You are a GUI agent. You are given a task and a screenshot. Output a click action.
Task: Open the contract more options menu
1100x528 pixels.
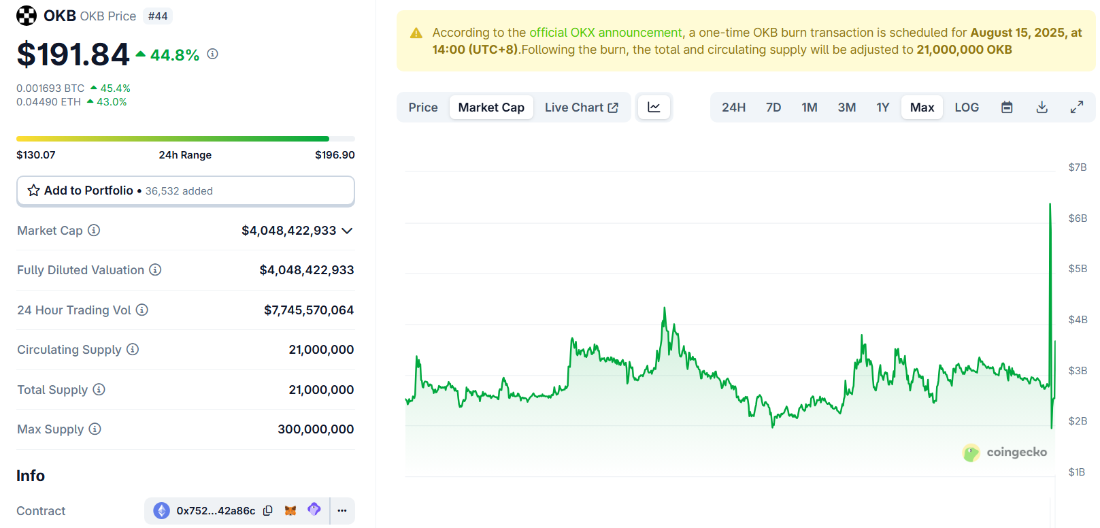tap(342, 511)
